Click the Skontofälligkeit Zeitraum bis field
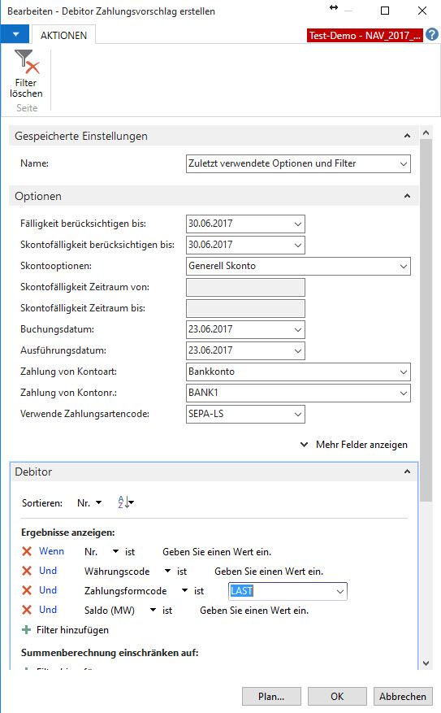Image resolution: width=441 pixels, height=713 pixels. 245,308
